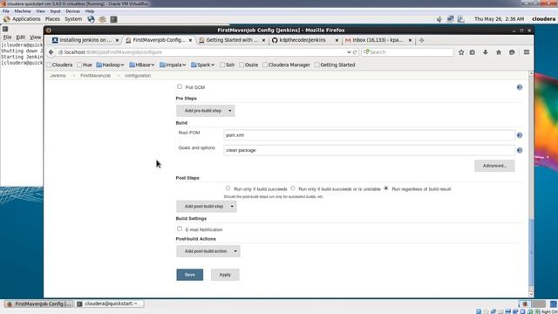Viewport: 558px width, 314px height.
Task: Apply the configuration changes
Action: [x=225, y=275]
